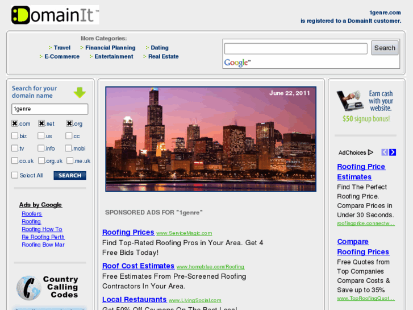Click the SPONSORED ADS FOR "1genre" heading
This screenshot has width=413, height=310.
pos(154,212)
